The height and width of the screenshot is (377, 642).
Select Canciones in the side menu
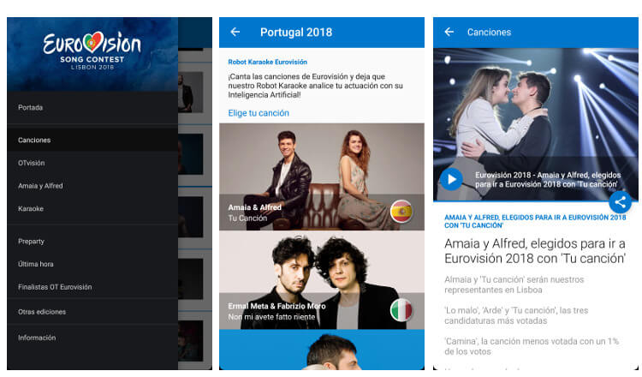tap(92, 140)
